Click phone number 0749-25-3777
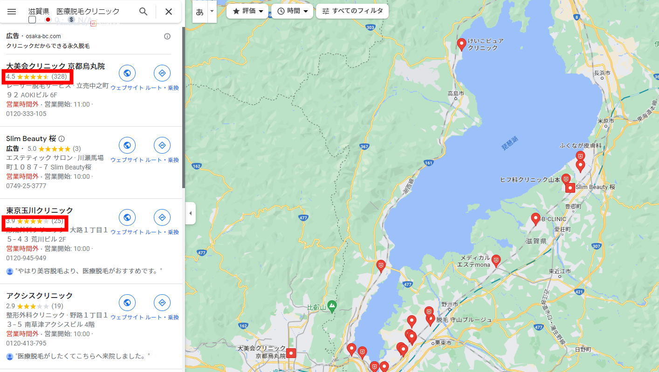The height and width of the screenshot is (372, 659). pos(26,186)
